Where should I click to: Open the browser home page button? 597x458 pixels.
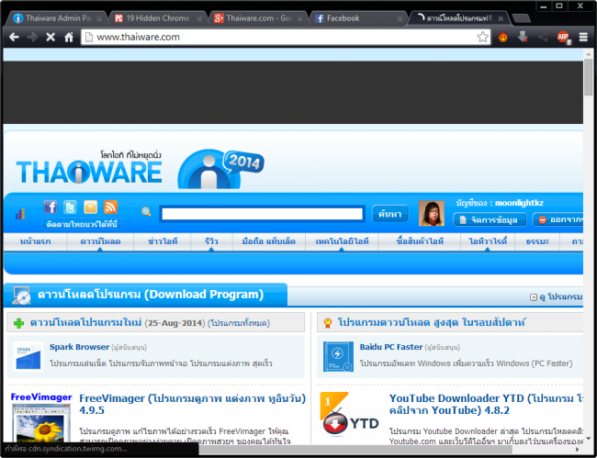click(69, 37)
